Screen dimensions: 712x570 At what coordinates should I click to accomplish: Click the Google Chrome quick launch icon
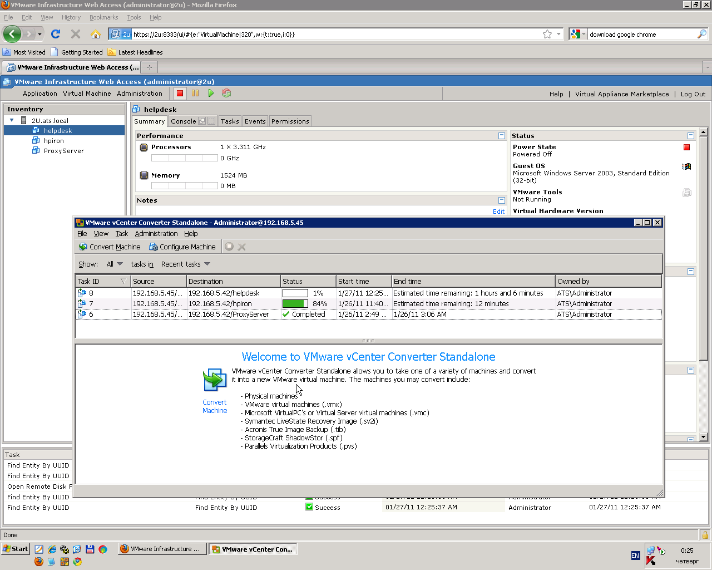point(77,562)
